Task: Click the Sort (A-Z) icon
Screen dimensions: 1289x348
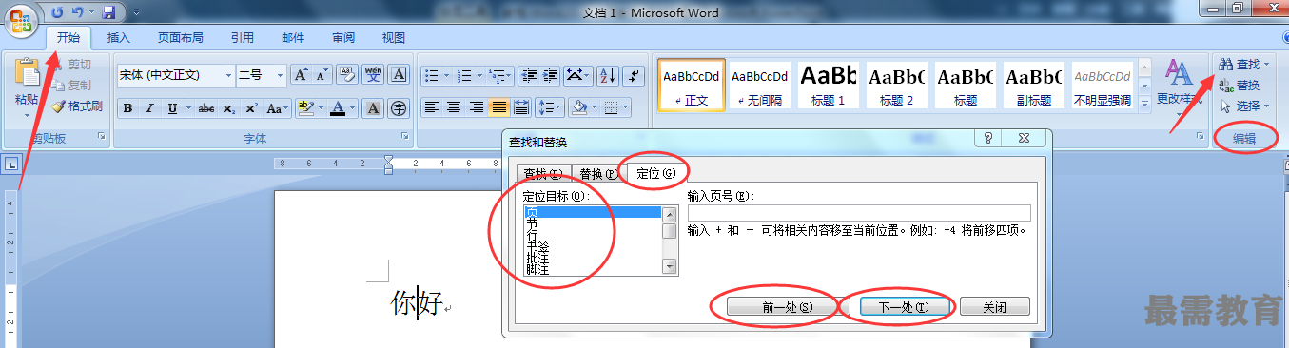Action: [608, 75]
